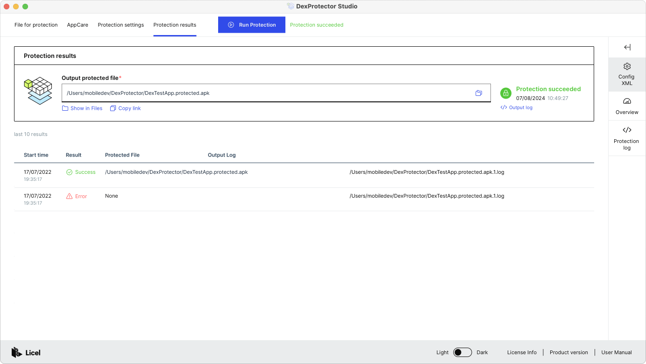Open the Overview gauge panel
The height and width of the screenshot is (364, 646).
coord(627,106)
